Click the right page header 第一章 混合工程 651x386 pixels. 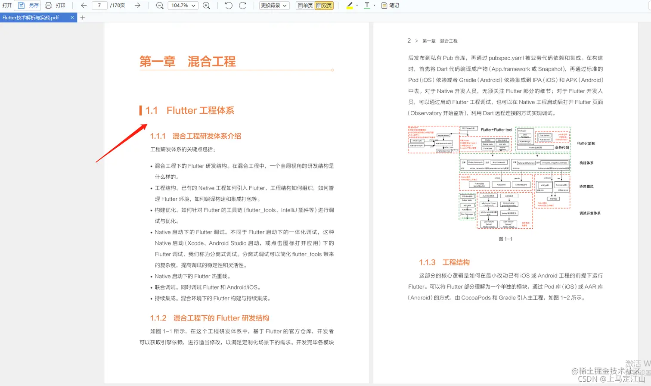point(440,41)
